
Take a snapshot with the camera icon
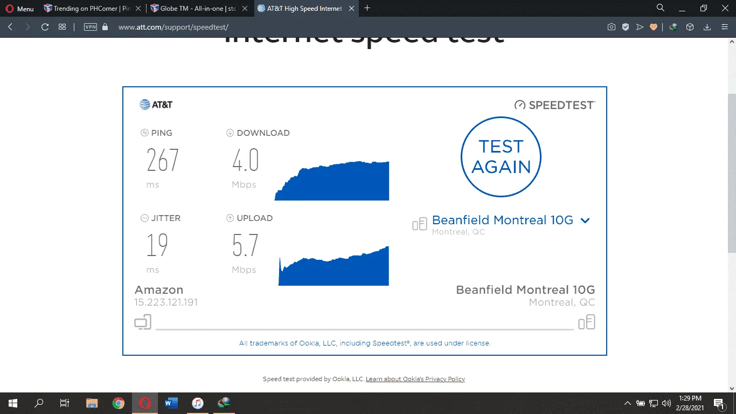coord(612,27)
